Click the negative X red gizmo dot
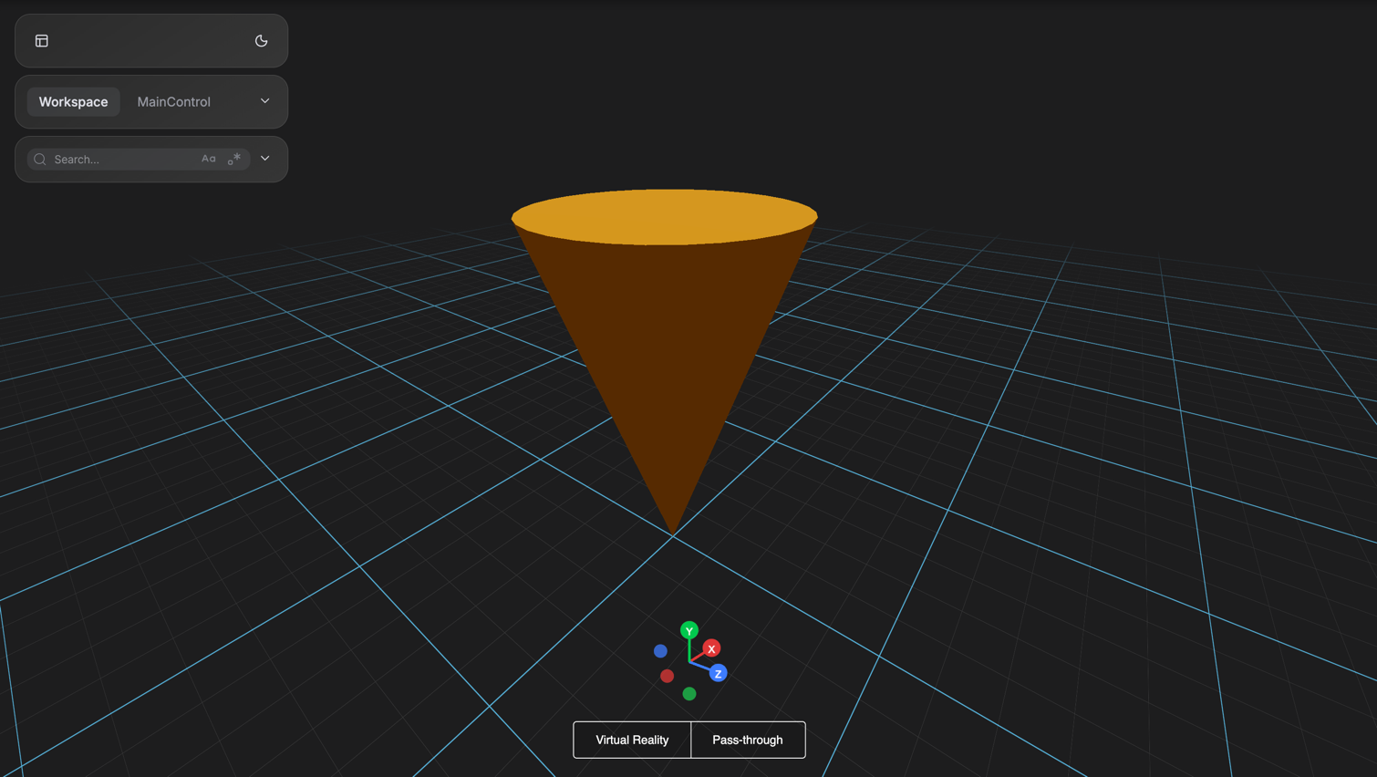 point(668,676)
